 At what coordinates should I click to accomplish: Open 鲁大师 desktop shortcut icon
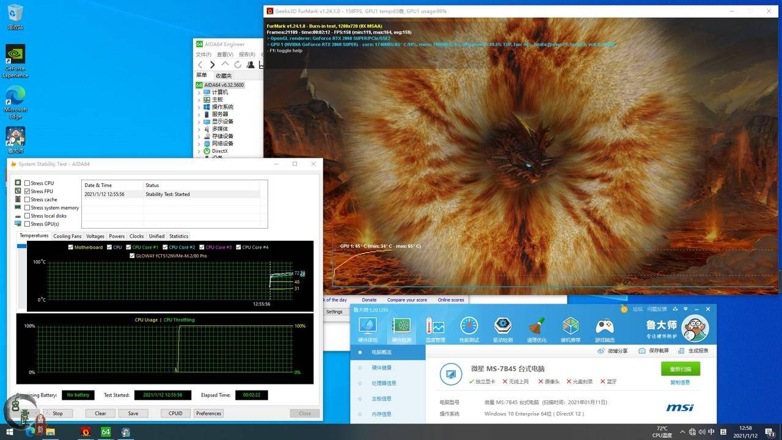click(x=15, y=140)
